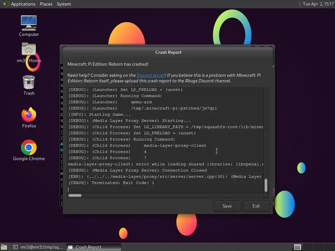Screen dimensions: 335x251
Task: Click the '(Child Process) 4' log line
Action: 107,152
